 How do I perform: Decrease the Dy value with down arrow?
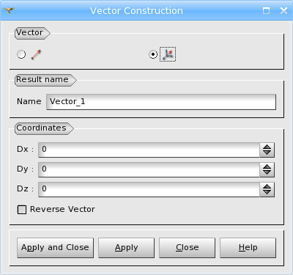tap(267, 173)
